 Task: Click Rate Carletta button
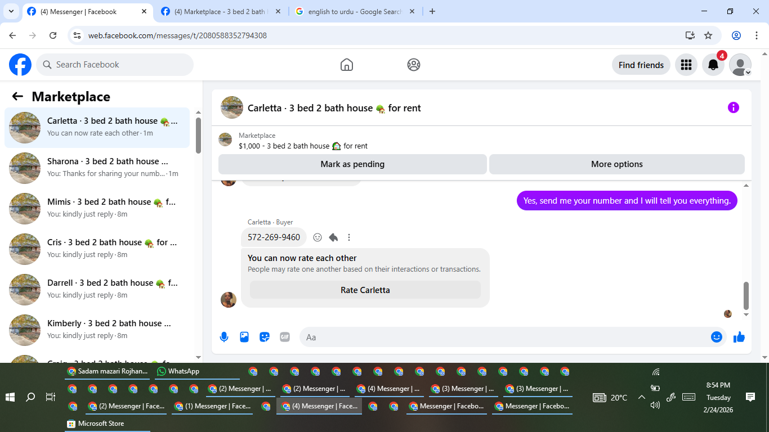pyautogui.click(x=365, y=290)
